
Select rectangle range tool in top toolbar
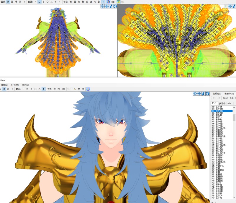tap(40, 2)
